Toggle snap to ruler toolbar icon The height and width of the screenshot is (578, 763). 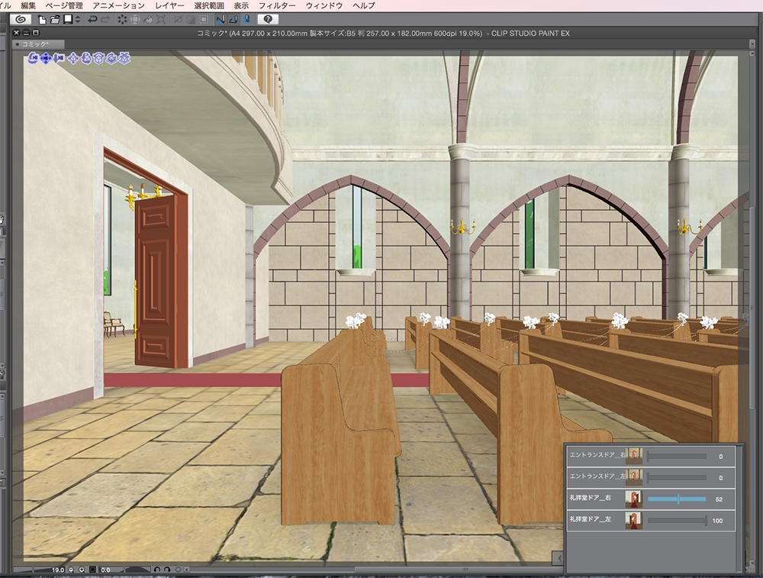pyautogui.click(x=221, y=19)
